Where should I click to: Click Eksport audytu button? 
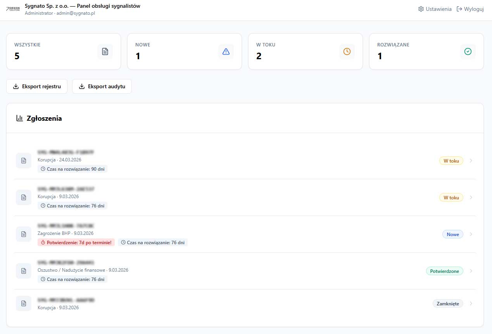(x=102, y=86)
